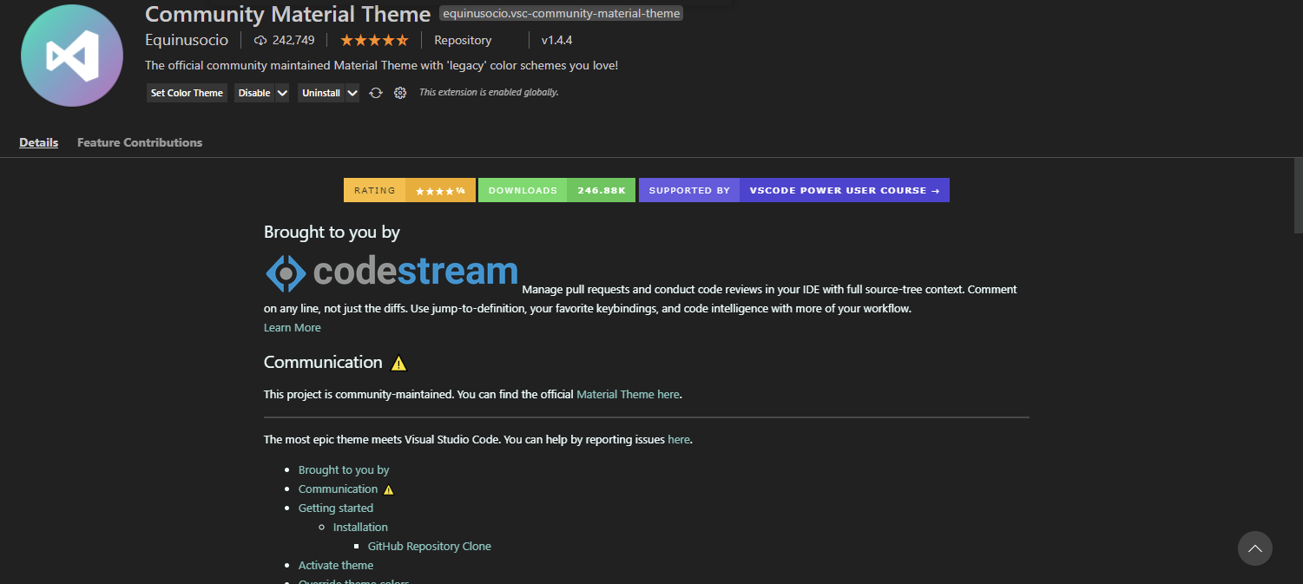Click the scroll-to-top arrow button

1254,548
